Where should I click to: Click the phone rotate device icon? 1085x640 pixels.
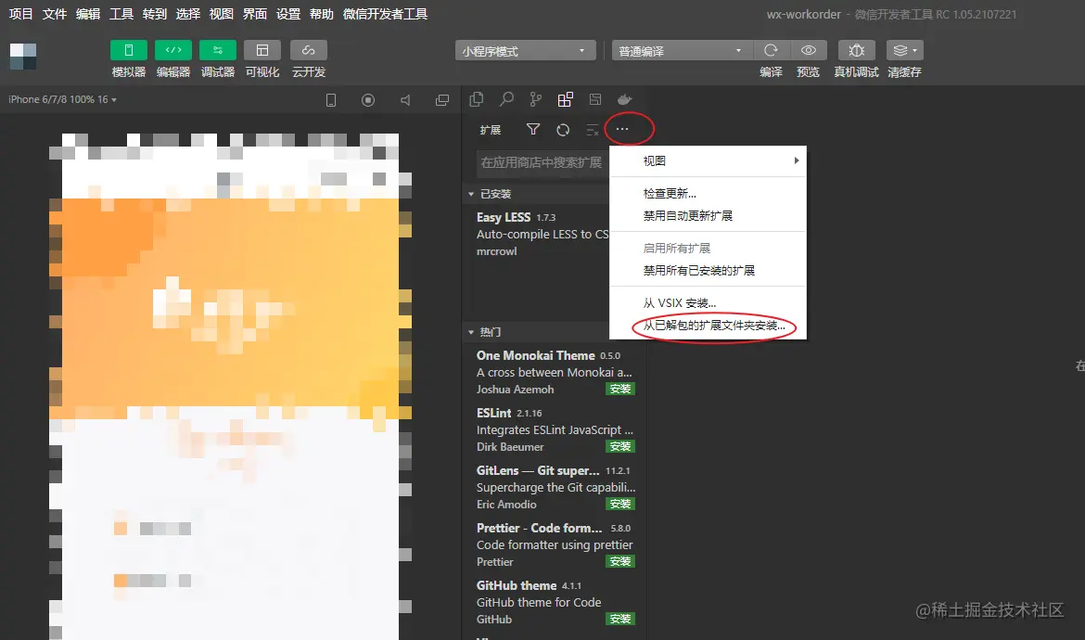click(331, 100)
